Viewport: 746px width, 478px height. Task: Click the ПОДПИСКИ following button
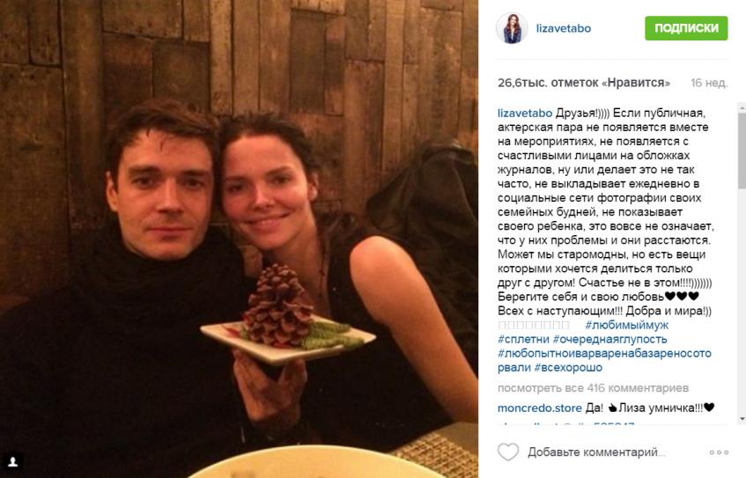[686, 28]
